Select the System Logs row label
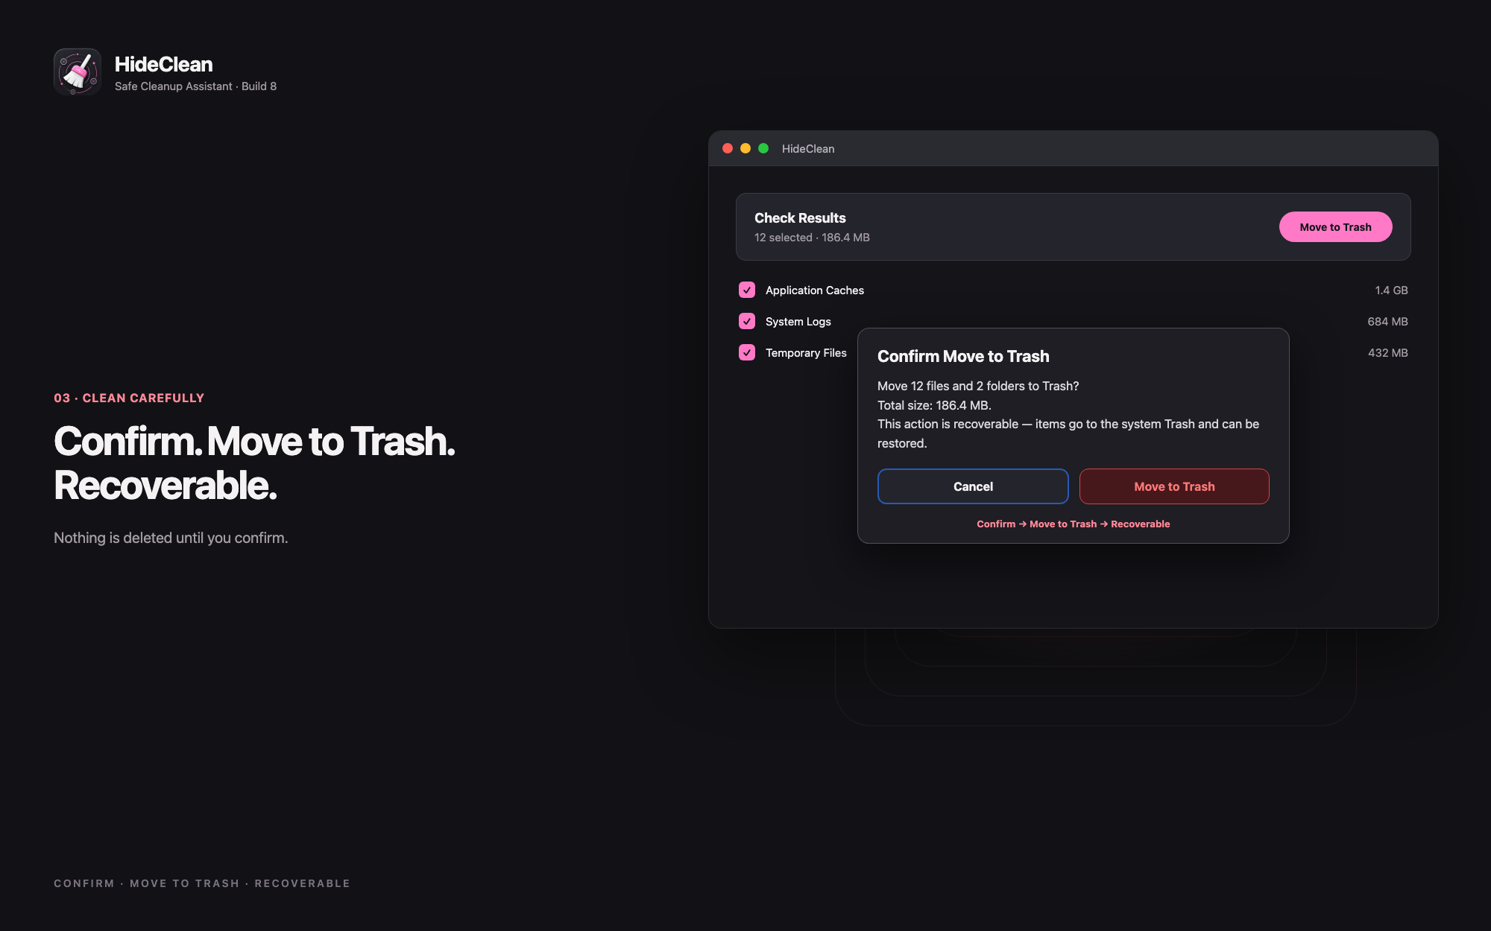1491x931 pixels. tap(798, 322)
